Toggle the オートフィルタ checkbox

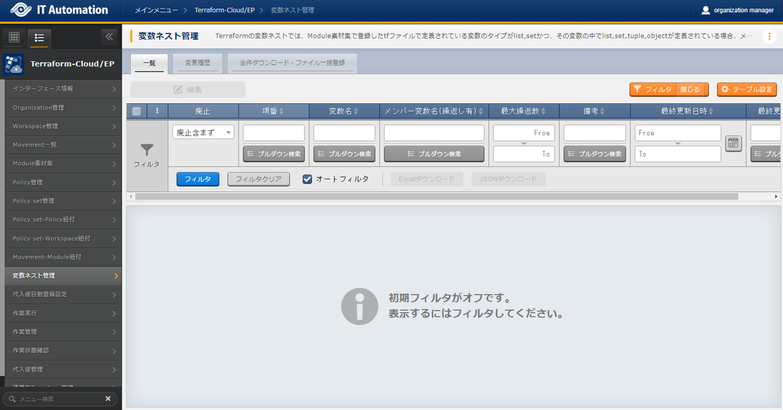308,179
